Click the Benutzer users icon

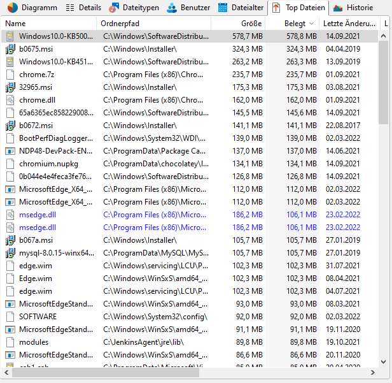[x=172, y=8]
